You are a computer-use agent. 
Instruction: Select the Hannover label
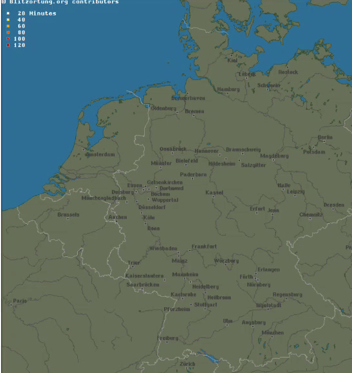[207, 151]
